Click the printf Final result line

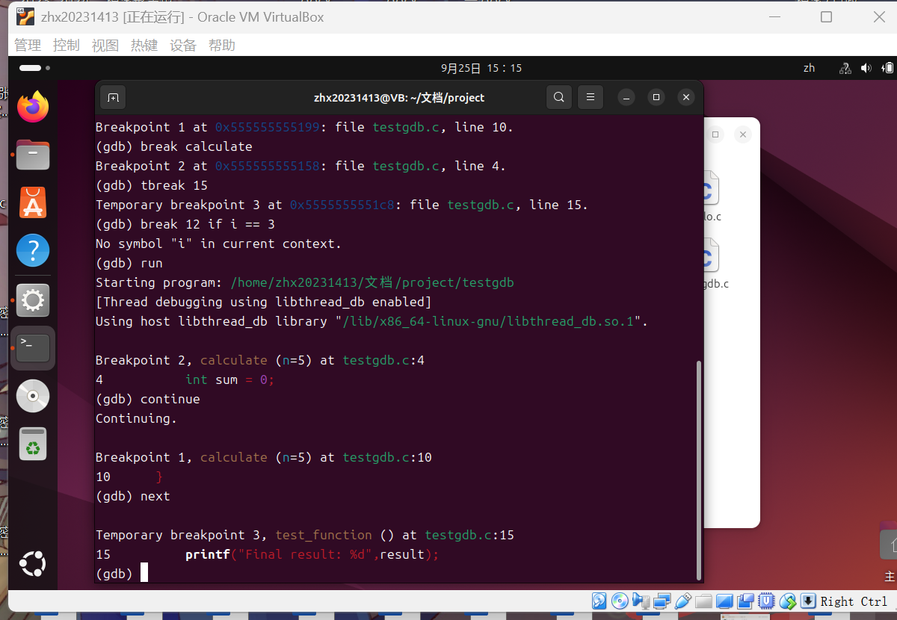(x=268, y=554)
